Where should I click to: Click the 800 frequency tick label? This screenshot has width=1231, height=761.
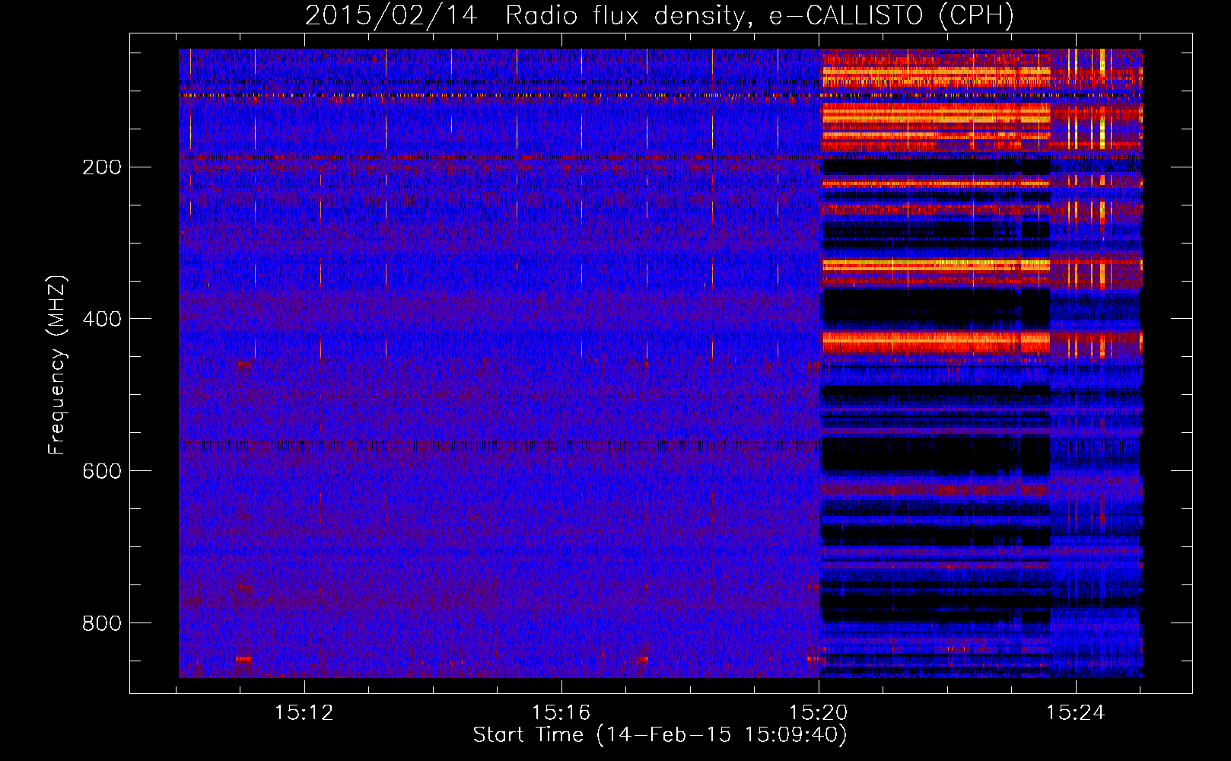pos(102,623)
